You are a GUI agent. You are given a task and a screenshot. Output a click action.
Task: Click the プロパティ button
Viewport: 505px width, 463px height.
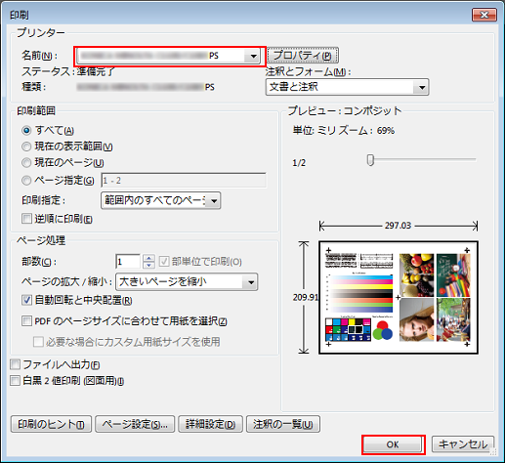tap(303, 56)
